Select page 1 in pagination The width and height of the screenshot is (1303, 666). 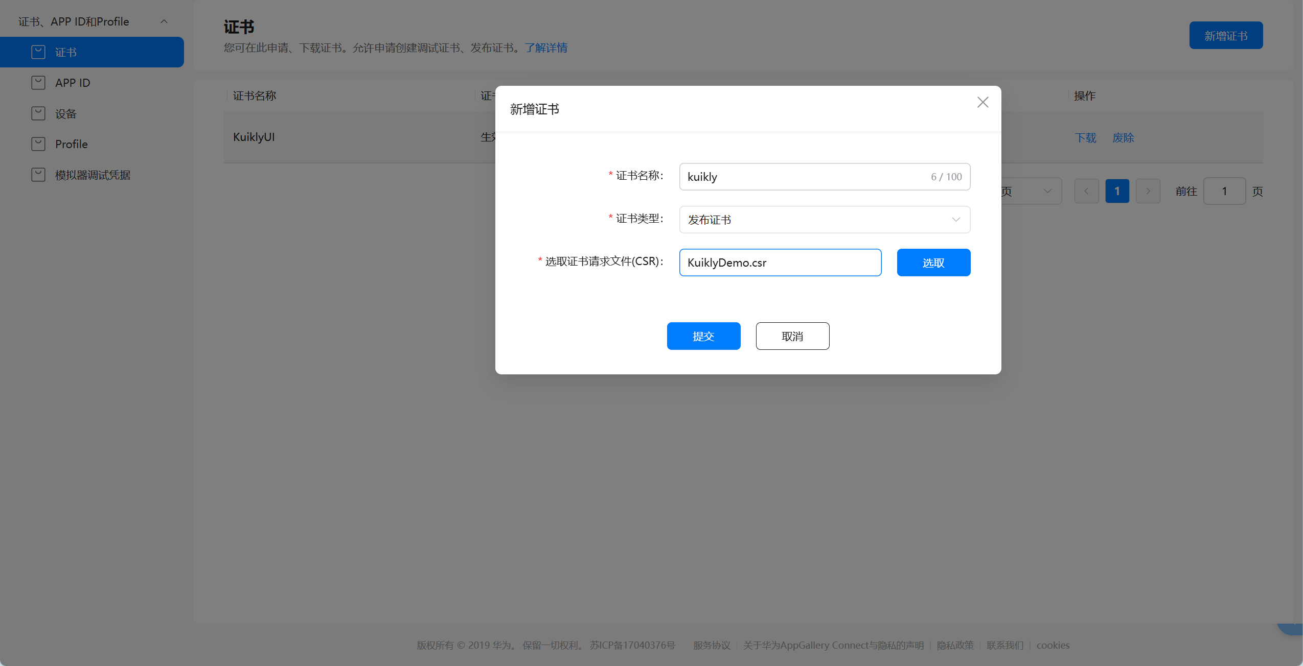coord(1117,191)
